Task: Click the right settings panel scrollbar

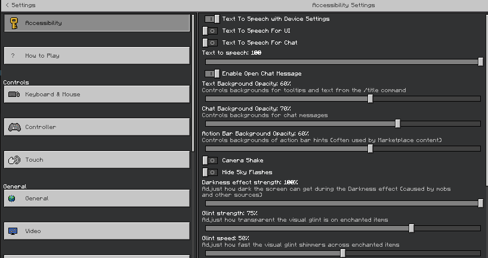Action: point(486,100)
